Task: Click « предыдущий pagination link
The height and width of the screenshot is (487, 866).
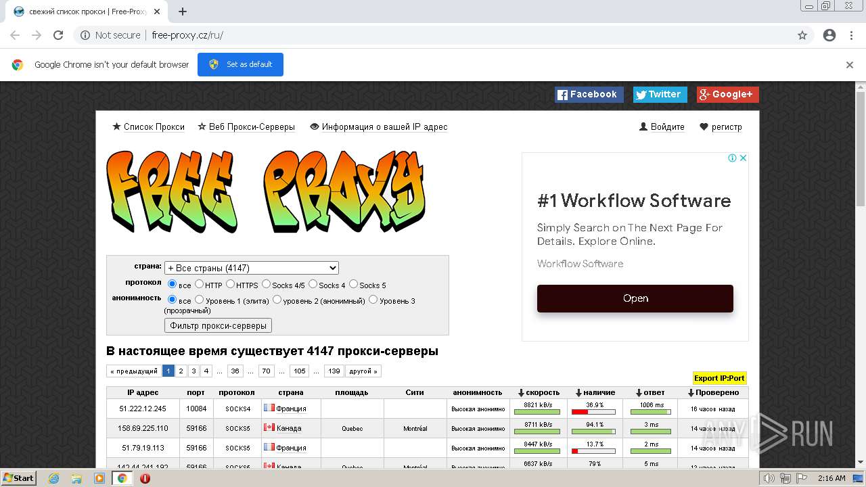Action: (x=133, y=371)
